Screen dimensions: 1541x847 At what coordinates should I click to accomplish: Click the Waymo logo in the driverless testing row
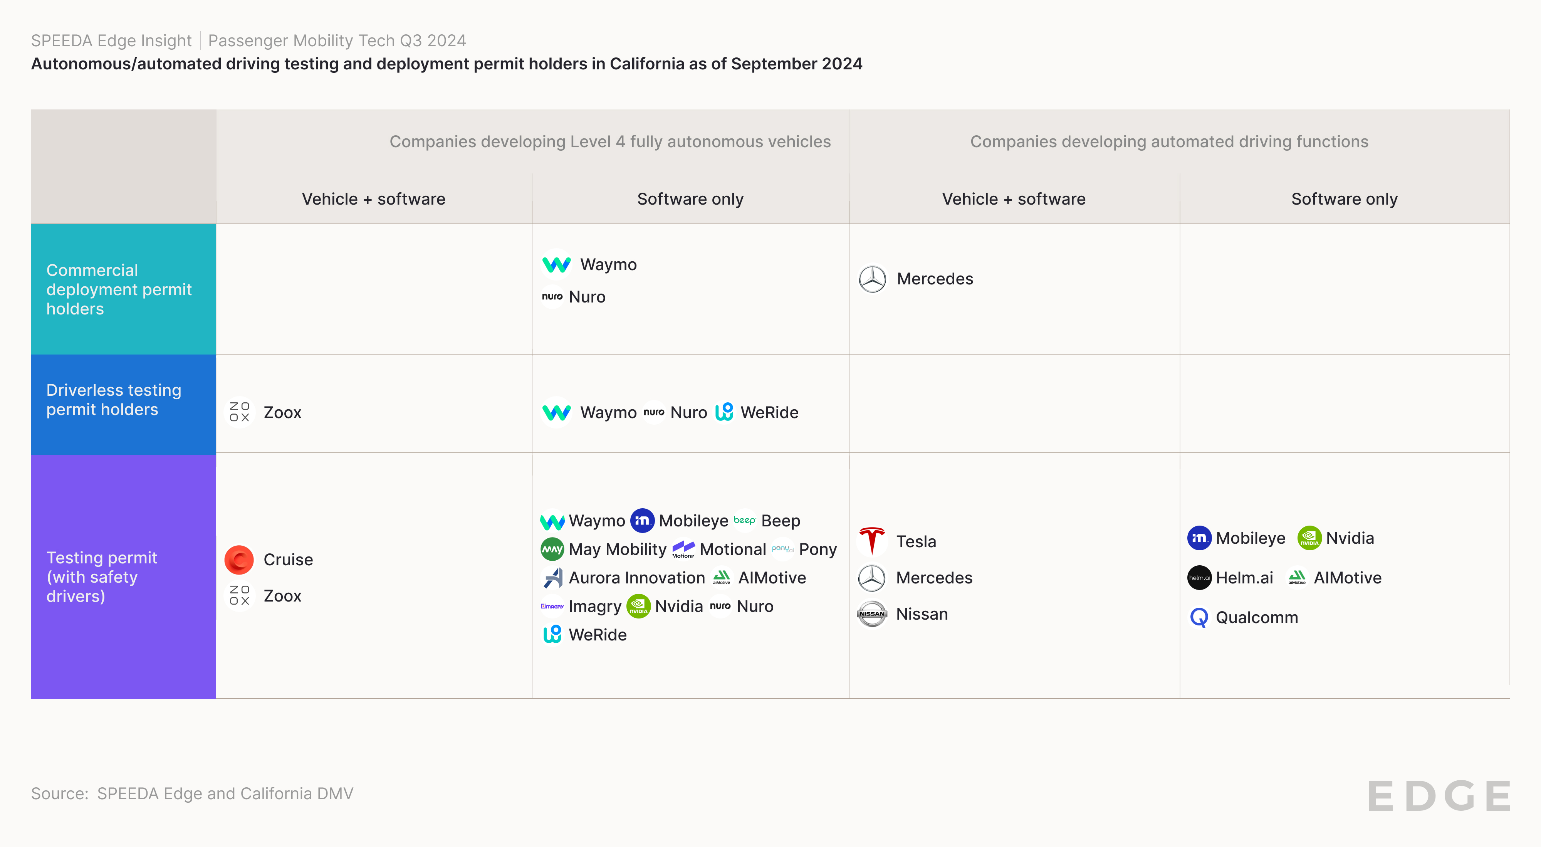point(556,412)
